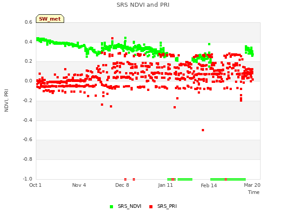The image size is (287, 215).
Task: Click the Oct 1 x-axis tick label
Action: (35, 185)
